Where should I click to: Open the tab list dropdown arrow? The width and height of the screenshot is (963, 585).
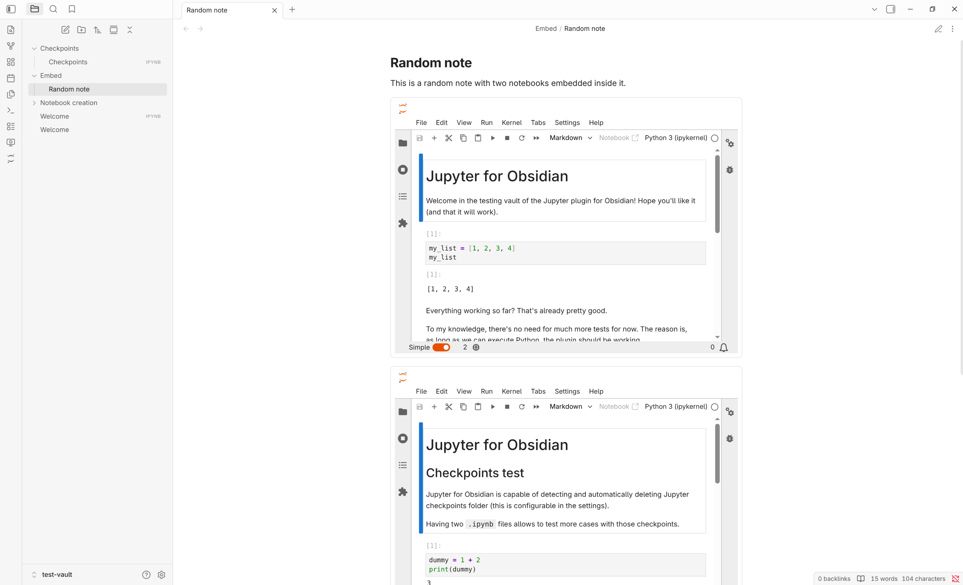(874, 9)
